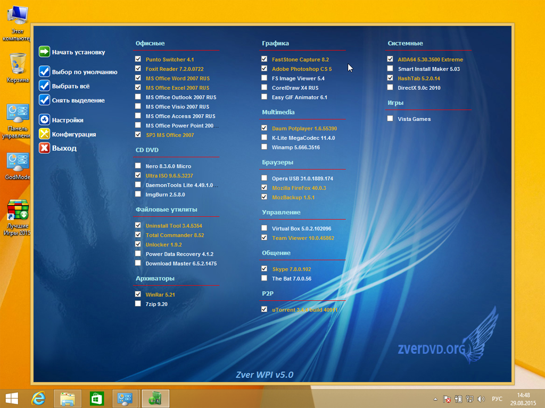545x408 pixels.
Task: Open the Recycle Bin desktop icon
Action: [18, 66]
